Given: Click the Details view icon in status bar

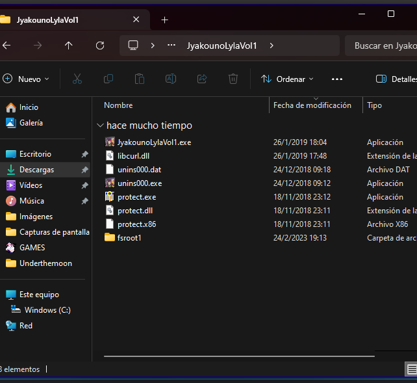Looking at the screenshot, I should point(411,369).
